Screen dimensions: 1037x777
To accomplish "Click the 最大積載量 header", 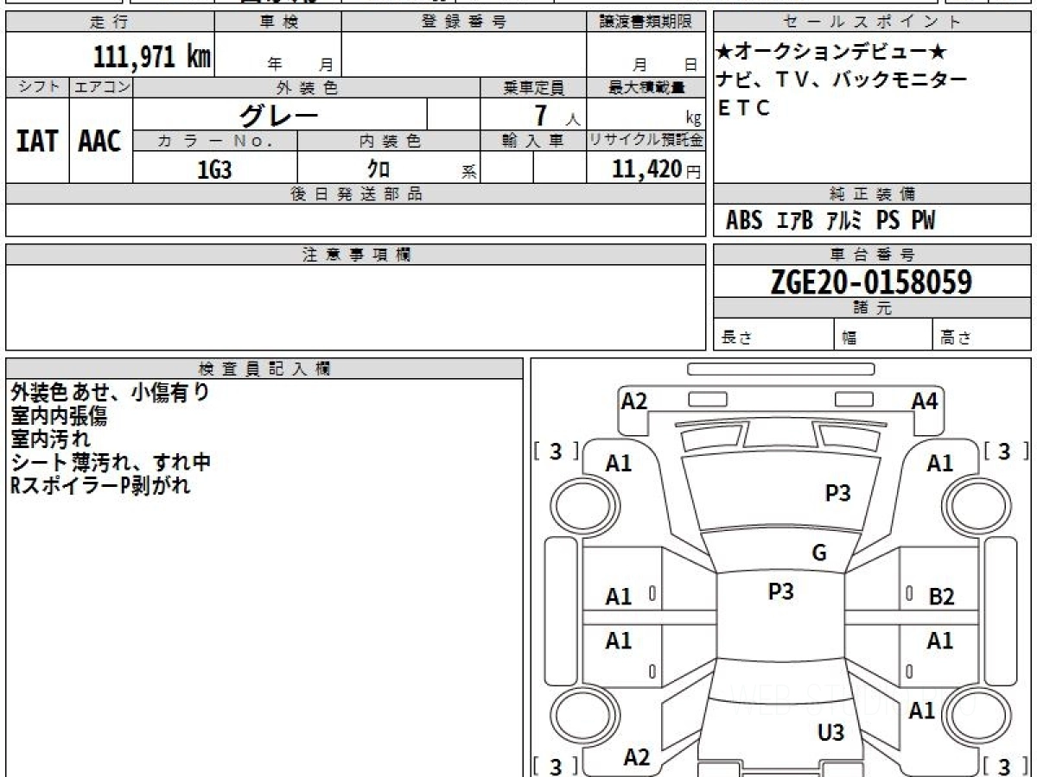I will [646, 87].
